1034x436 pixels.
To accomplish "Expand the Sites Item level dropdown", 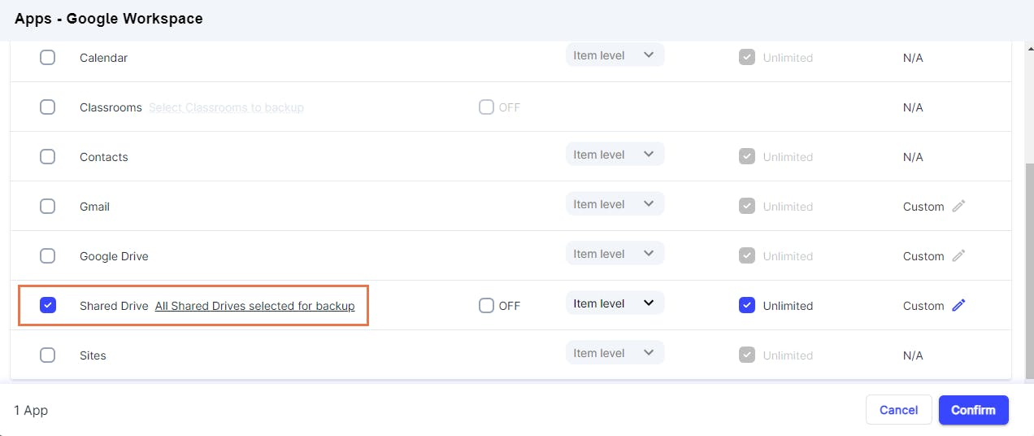I will click(x=615, y=353).
